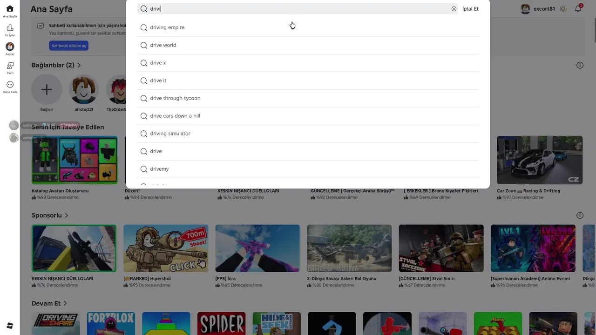This screenshot has height=335, width=596.
Task: Open Driving Empire in Devam Et row
Action: (x=55, y=323)
